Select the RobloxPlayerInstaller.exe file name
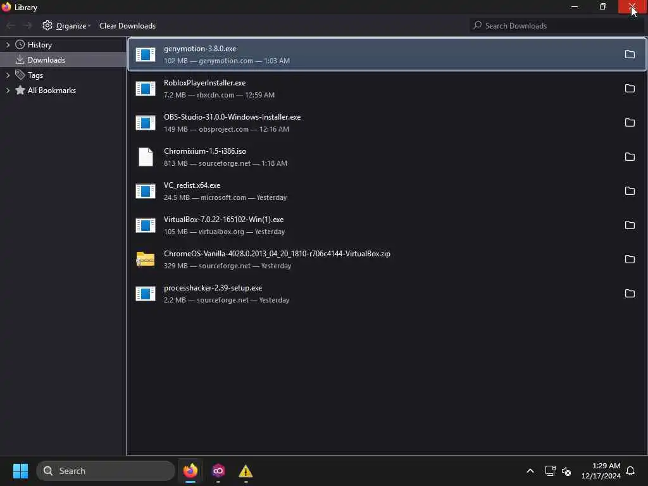The height and width of the screenshot is (486, 648). pos(204,83)
